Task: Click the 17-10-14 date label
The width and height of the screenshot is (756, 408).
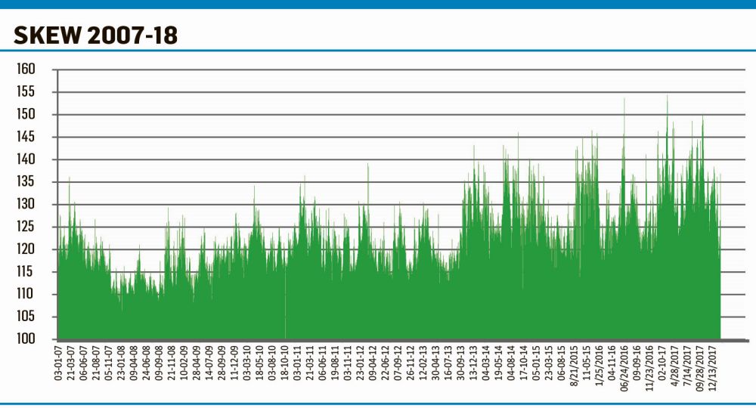Action: pos(523,363)
